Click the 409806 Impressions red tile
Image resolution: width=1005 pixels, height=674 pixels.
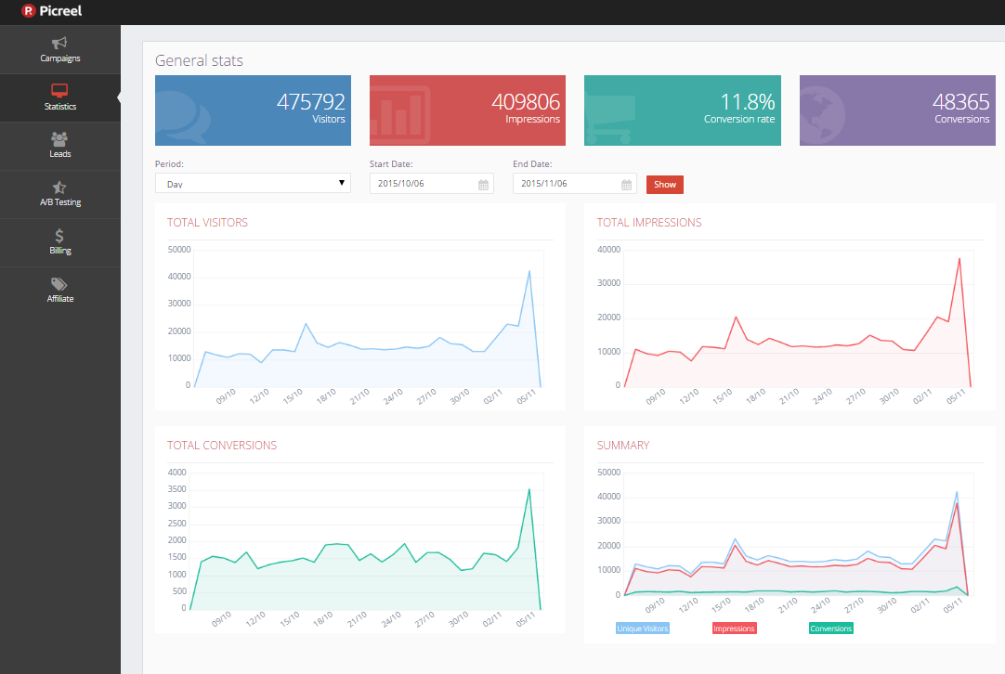[467, 110]
